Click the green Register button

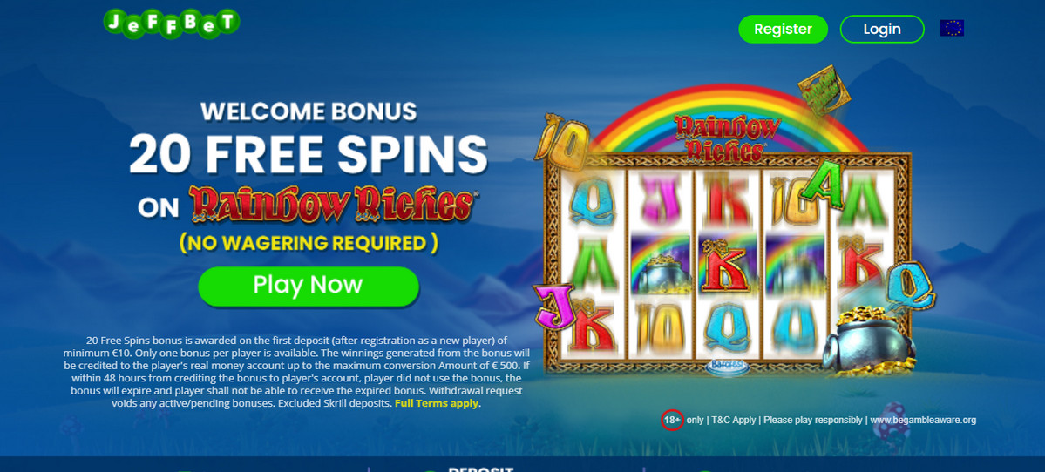pos(783,30)
